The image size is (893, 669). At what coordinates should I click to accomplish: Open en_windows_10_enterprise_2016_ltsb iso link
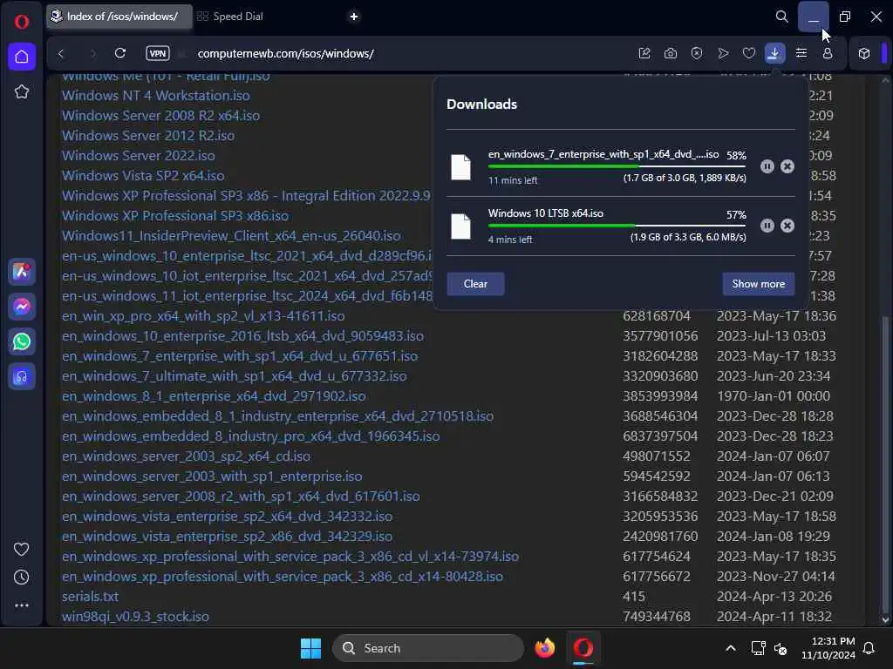(x=242, y=335)
